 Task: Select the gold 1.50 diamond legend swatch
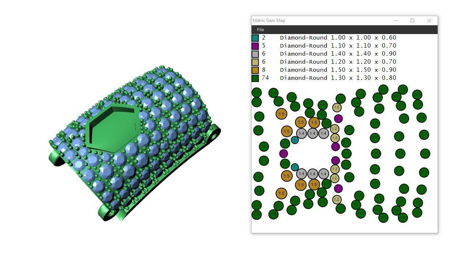tap(255, 70)
